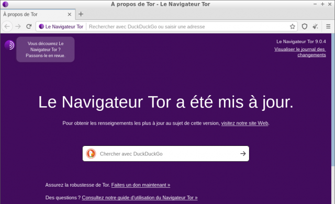Maximize the Tor Browser window

click(x=322, y=4)
